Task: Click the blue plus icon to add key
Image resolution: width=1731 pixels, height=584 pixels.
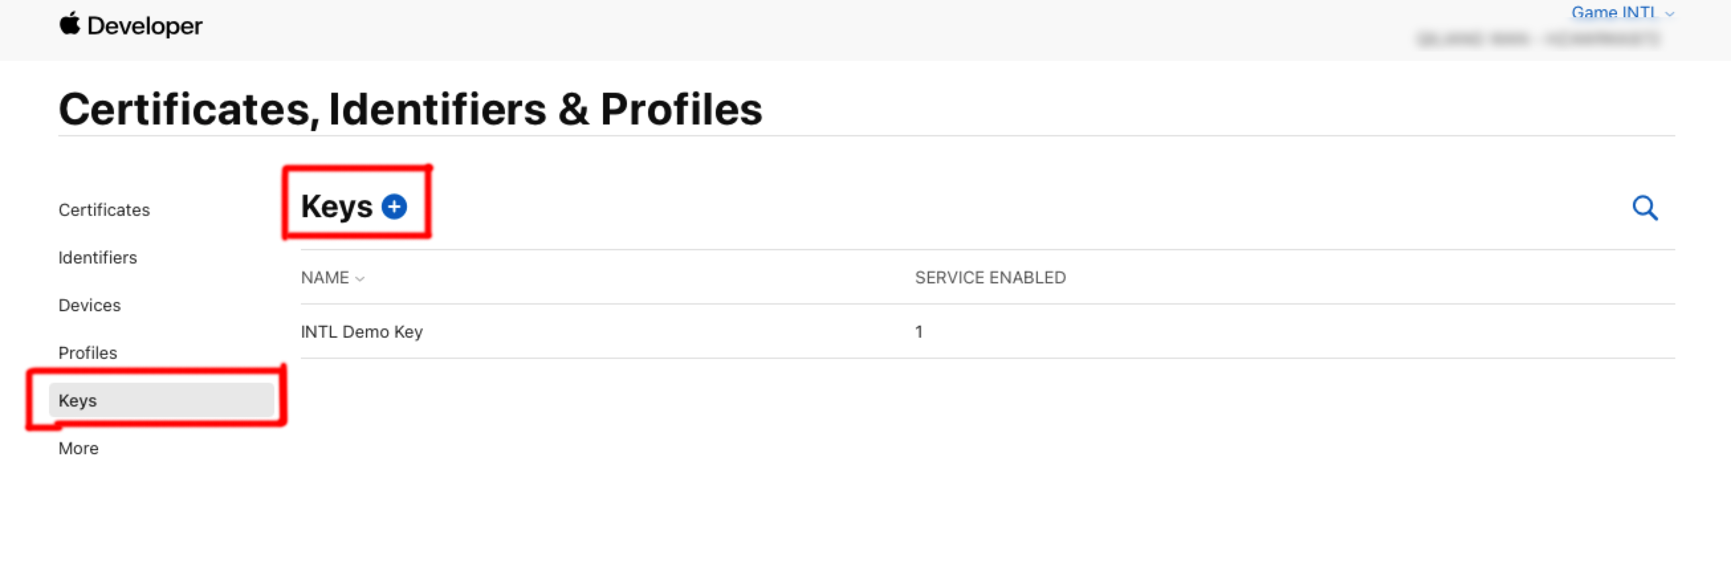Action: point(394,206)
